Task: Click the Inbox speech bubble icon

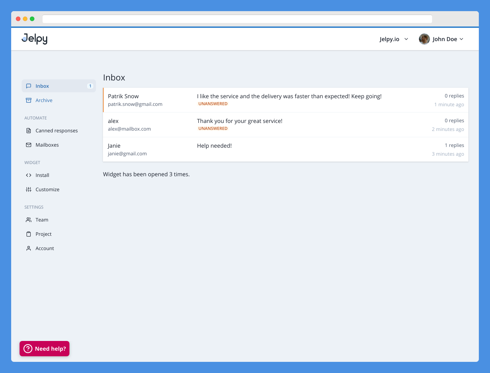Action: pos(29,86)
